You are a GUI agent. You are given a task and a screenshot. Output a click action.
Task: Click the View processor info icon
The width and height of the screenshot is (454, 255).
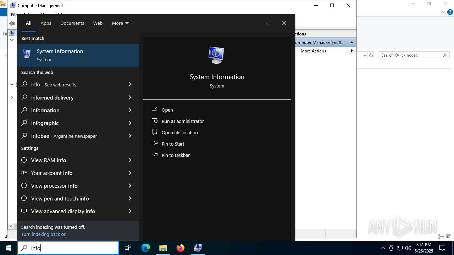(24, 186)
